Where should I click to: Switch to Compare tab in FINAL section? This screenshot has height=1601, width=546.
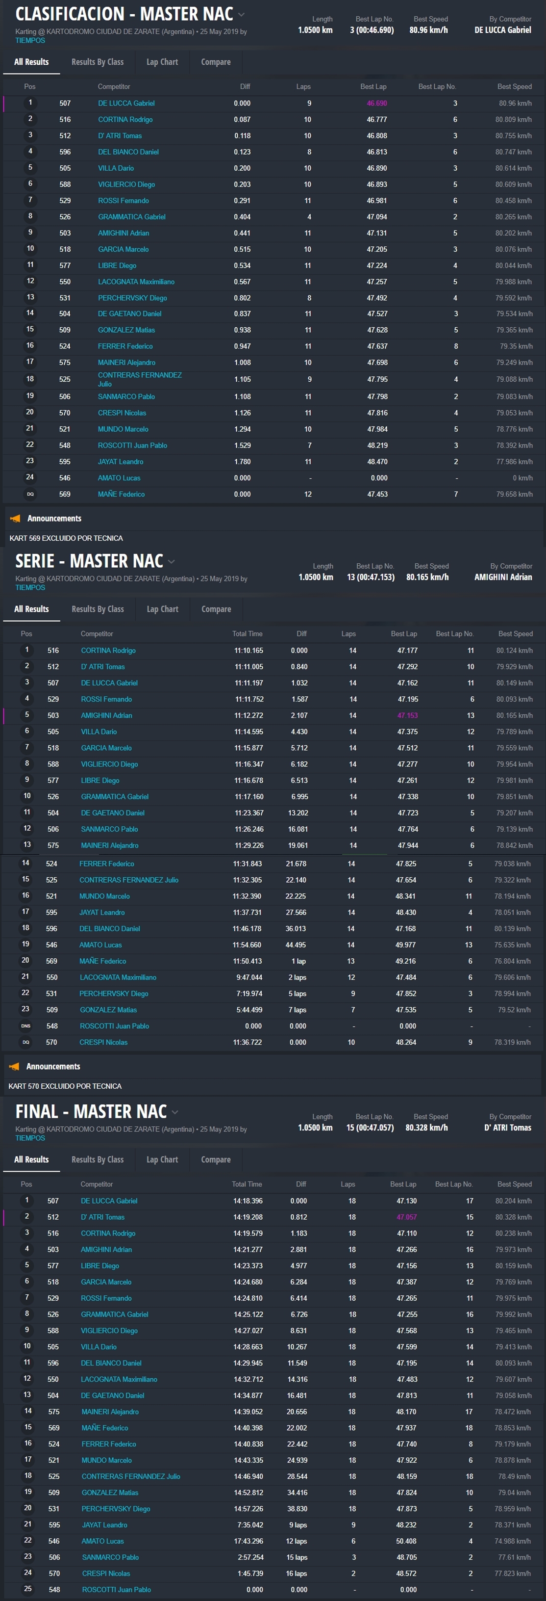[216, 1160]
